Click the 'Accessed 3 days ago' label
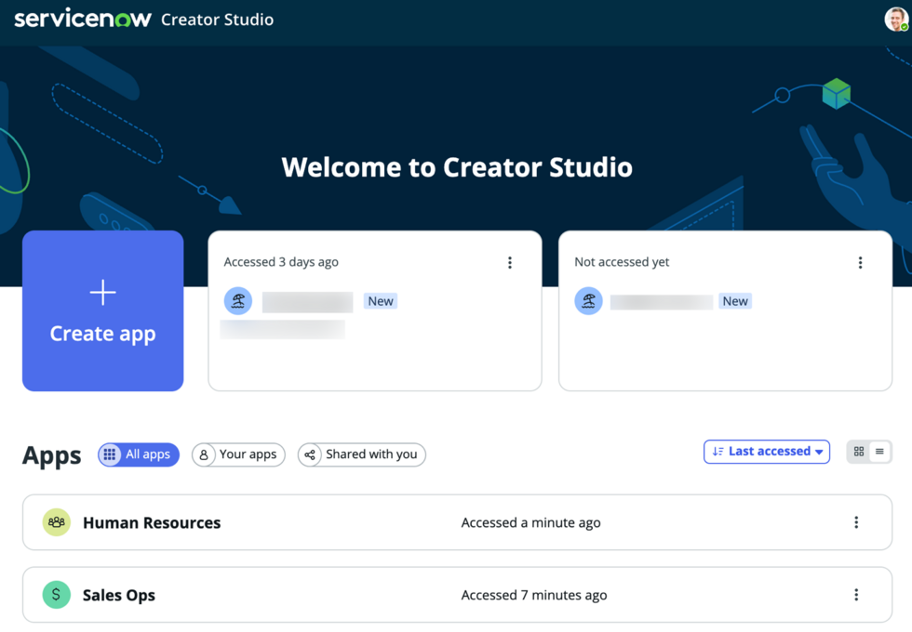The width and height of the screenshot is (912, 632). pos(281,262)
